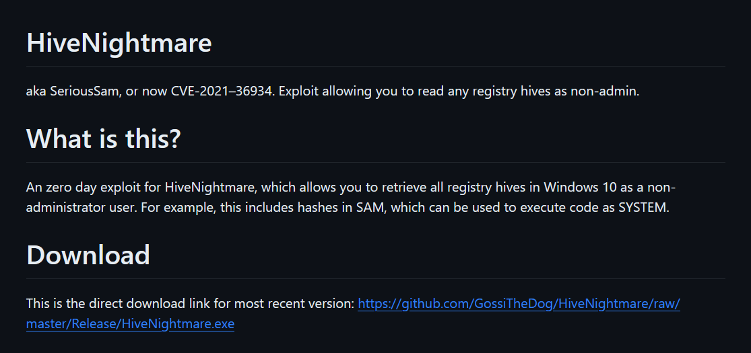This screenshot has width=751, height=353.
Task: Click the divider line under HiveNightmare heading
Action: (x=376, y=66)
